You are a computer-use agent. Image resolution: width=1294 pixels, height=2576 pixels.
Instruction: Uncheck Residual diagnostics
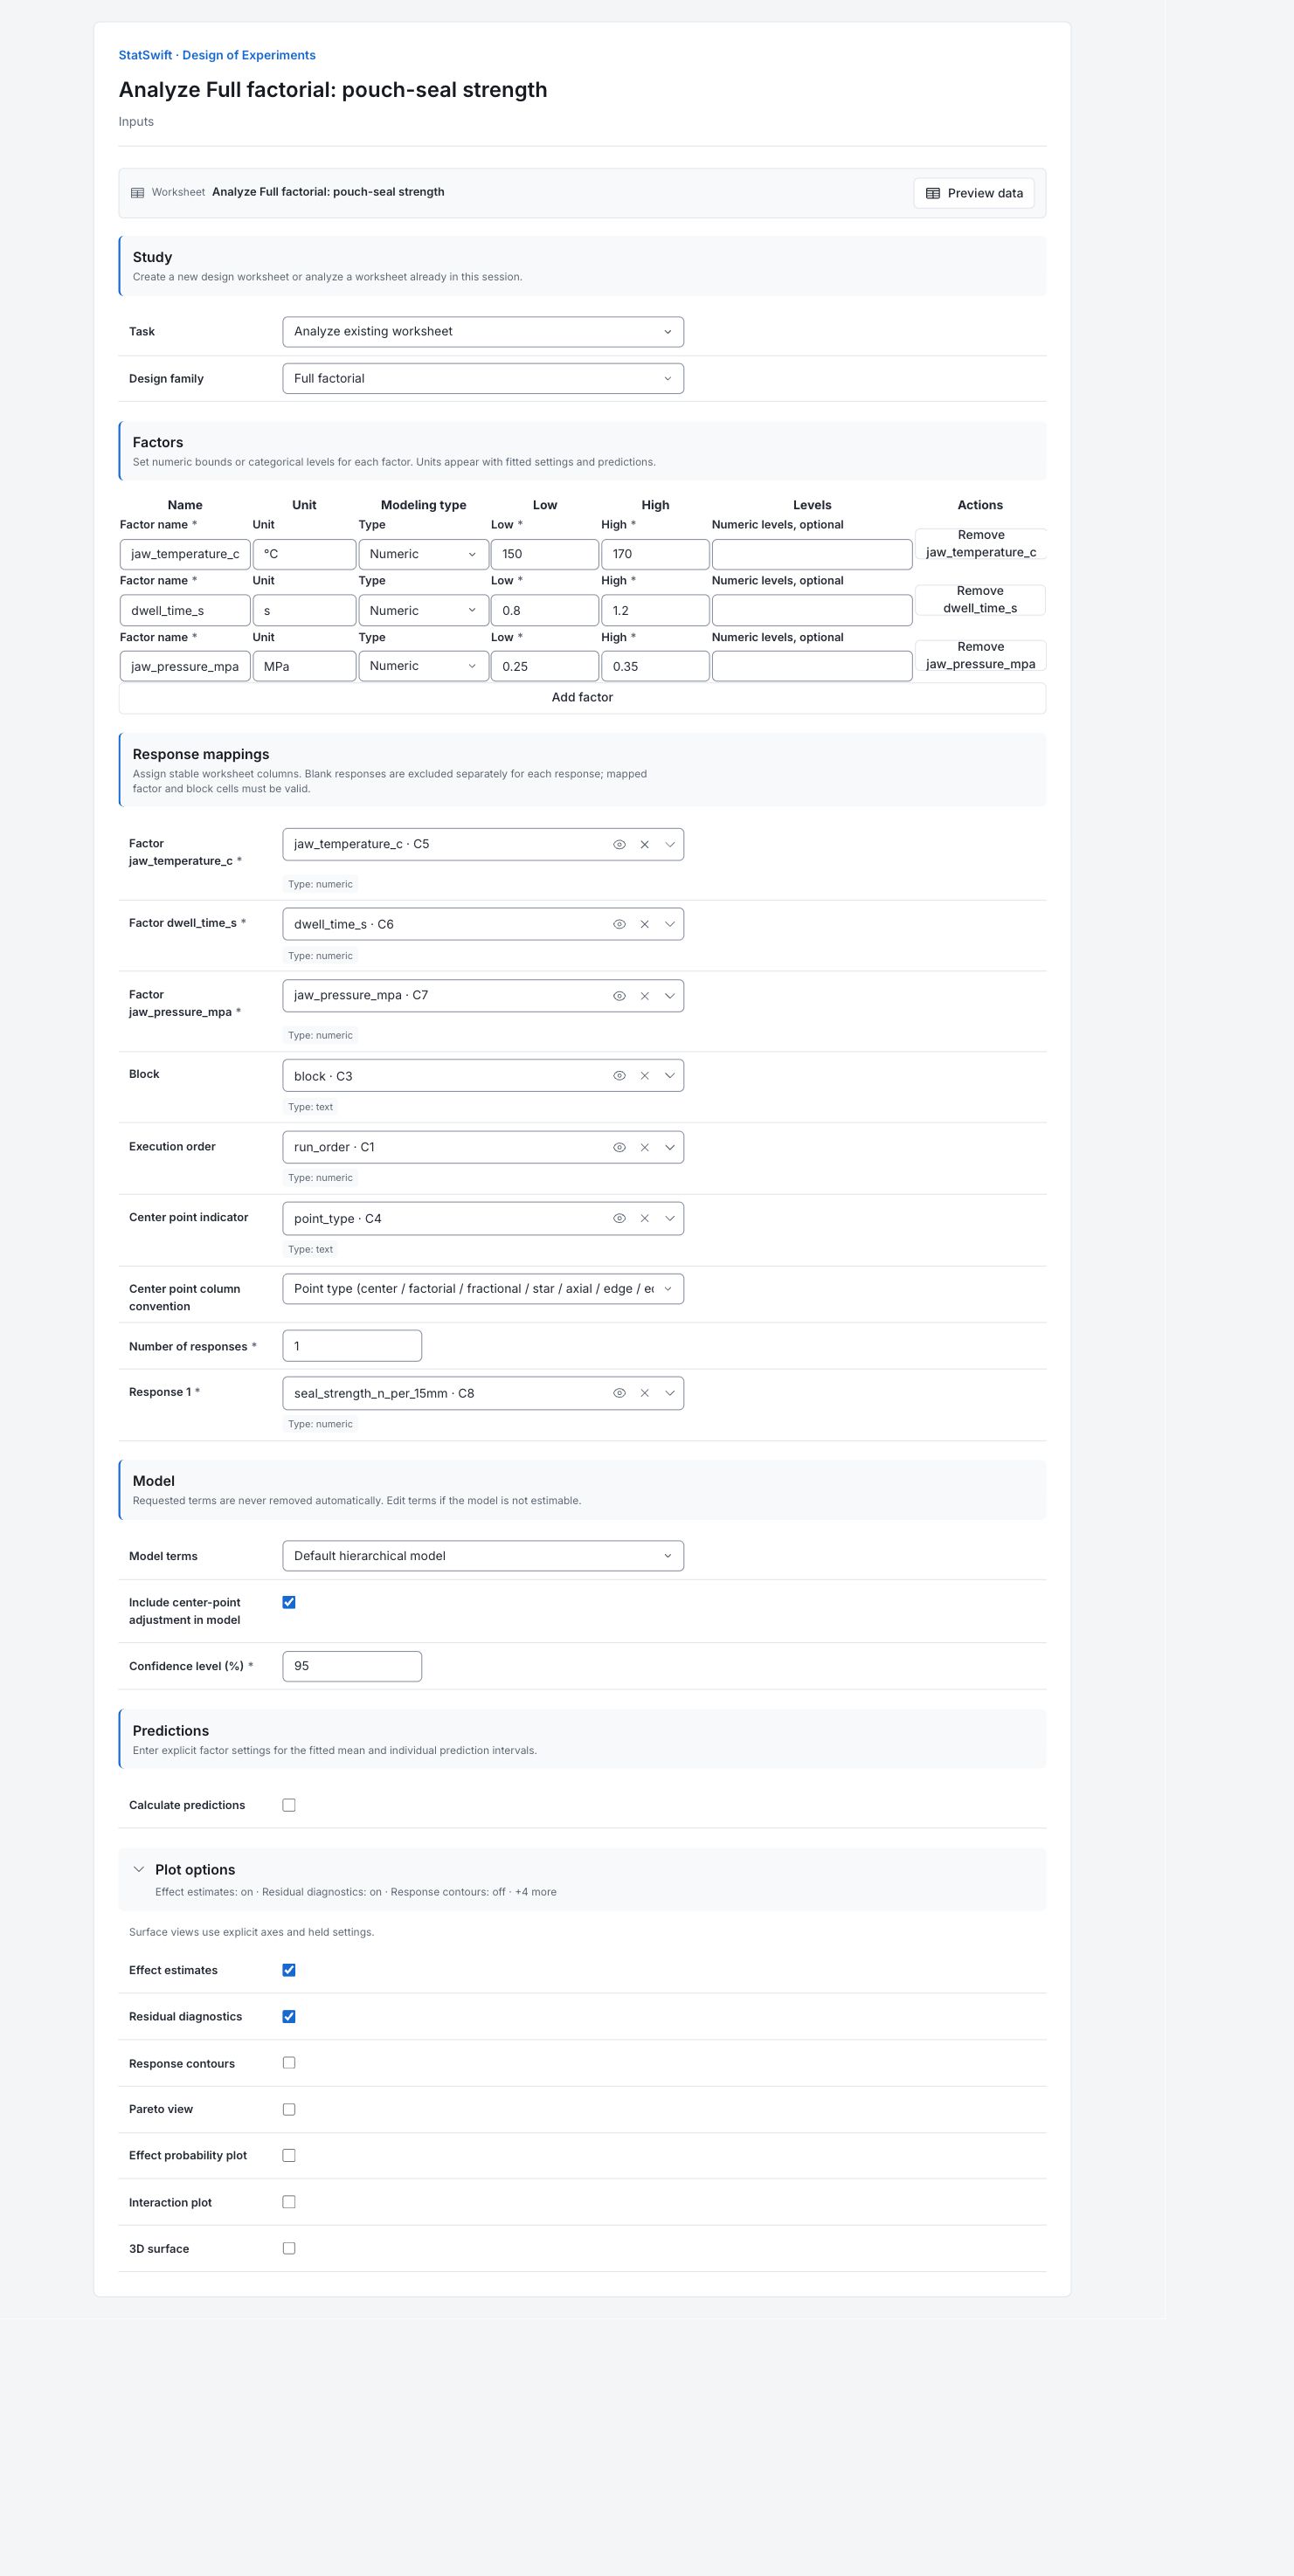(x=289, y=2016)
